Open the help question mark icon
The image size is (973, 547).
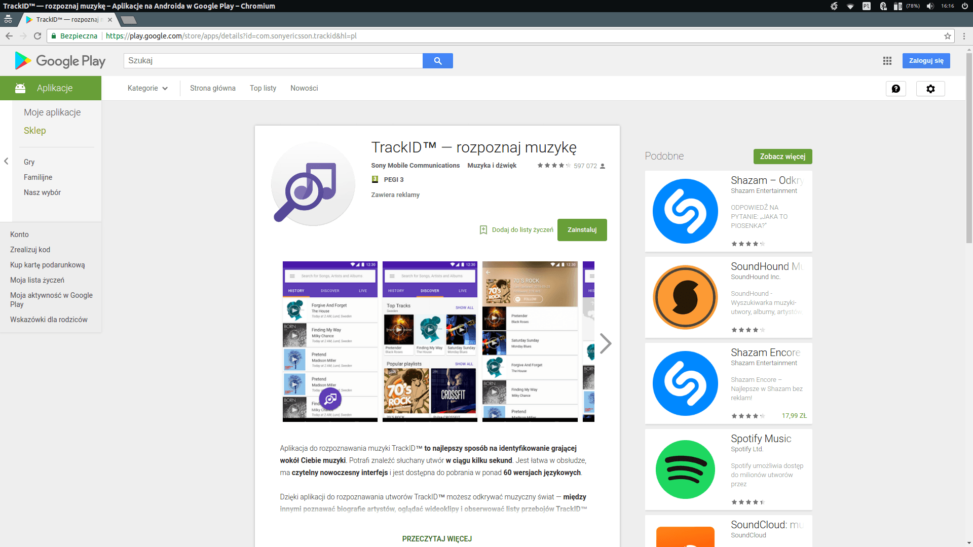click(x=896, y=89)
